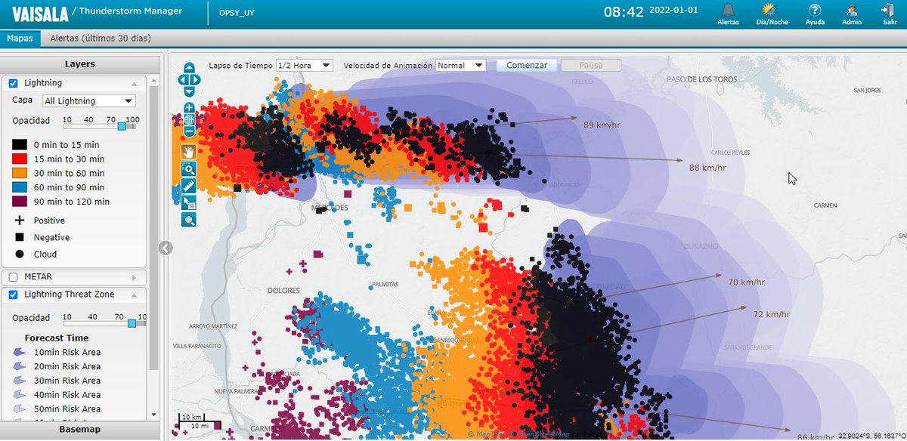This screenshot has width=907, height=441.
Task: Click the black 0 to 15 min swatch
Action: click(x=20, y=145)
